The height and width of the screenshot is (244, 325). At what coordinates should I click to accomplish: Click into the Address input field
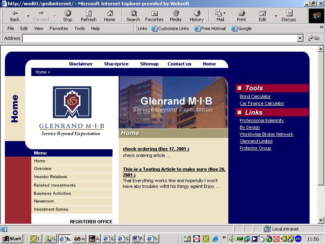click(x=160, y=38)
